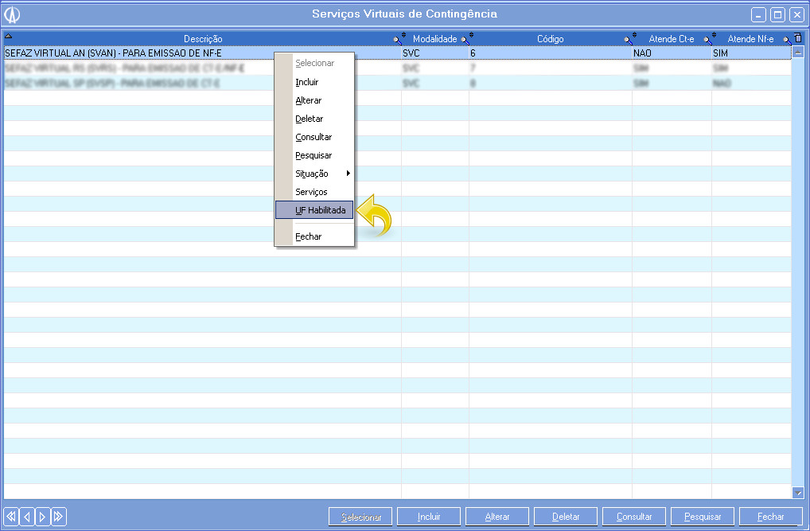Jump to the last record arrow
The image size is (810, 531).
click(x=59, y=517)
